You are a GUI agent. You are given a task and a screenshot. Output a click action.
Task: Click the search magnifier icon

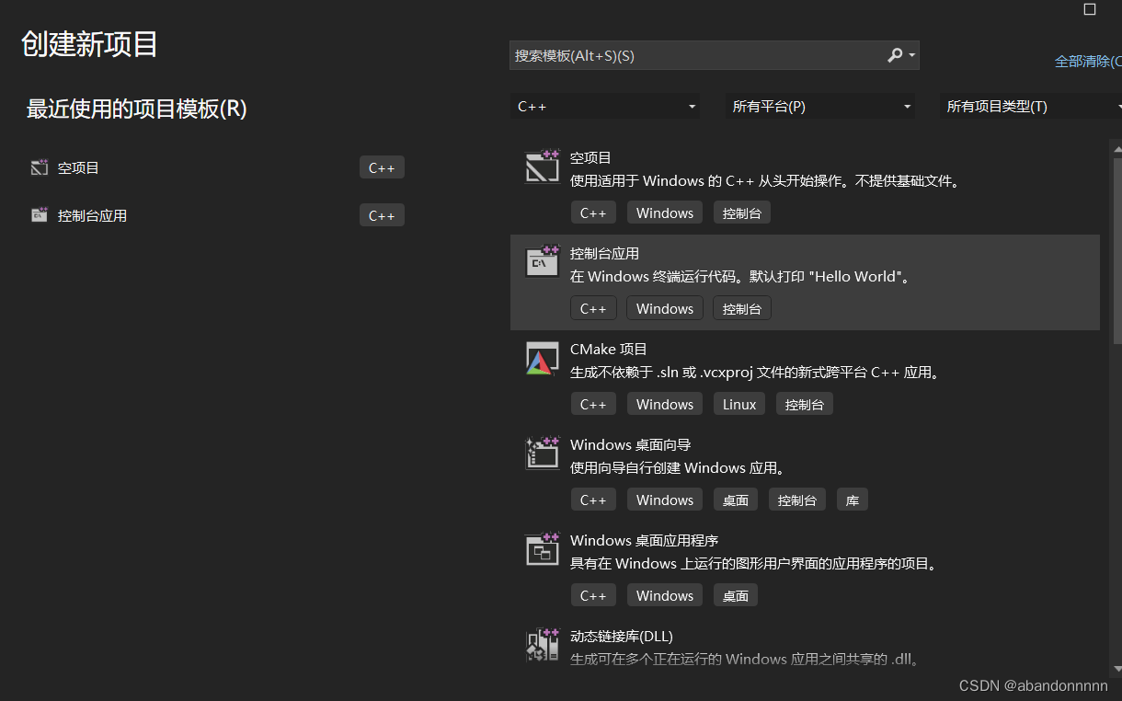pyautogui.click(x=895, y=55)
